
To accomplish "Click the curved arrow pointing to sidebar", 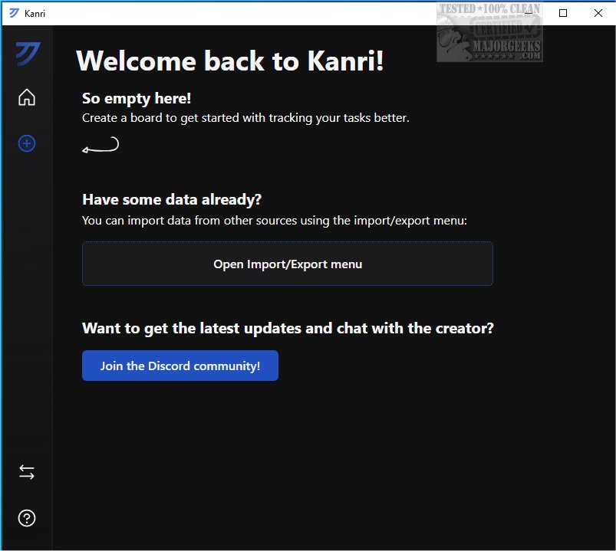I will pos(100,145).
